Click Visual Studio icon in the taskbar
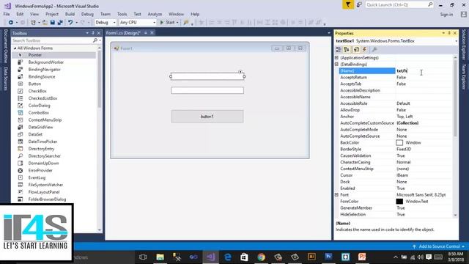Image resolution: width=469 pixels, height=264 pixels. [x=210, y=257]
